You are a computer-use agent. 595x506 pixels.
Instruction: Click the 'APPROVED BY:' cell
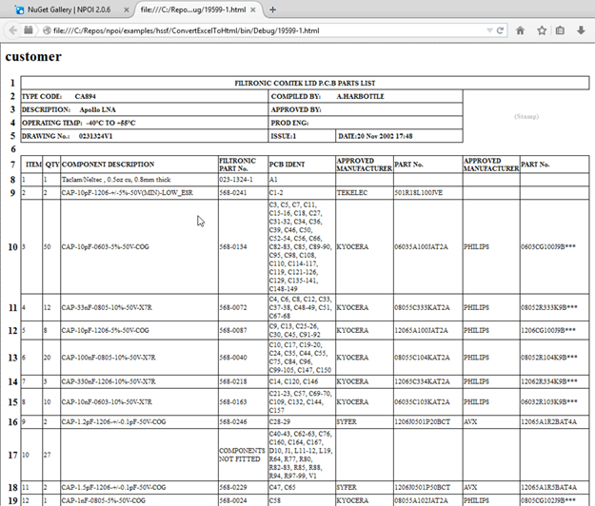tap(366, 109)
